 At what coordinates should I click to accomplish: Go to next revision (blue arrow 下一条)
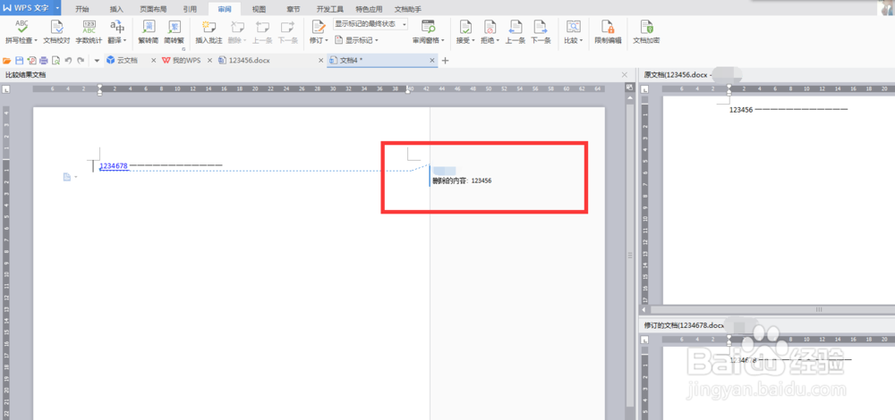tap(540, 26)
